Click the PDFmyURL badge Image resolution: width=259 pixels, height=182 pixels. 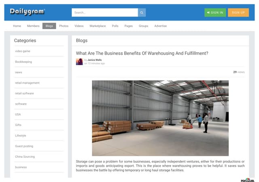click(247, 180)
